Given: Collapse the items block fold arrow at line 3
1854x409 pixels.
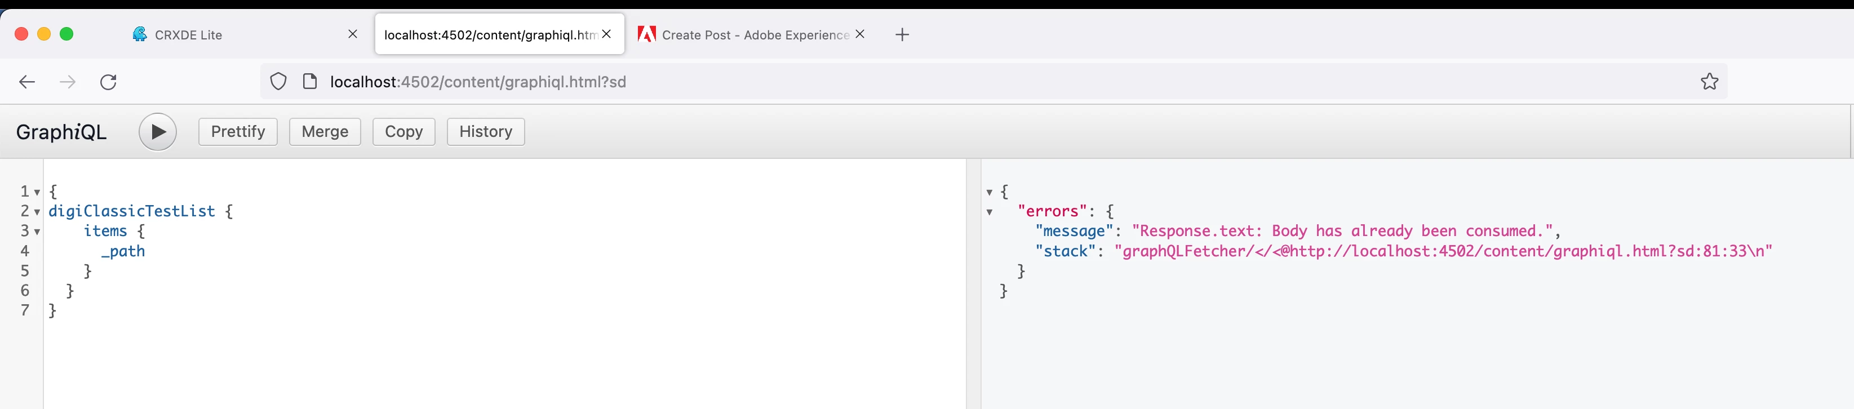Looking at the screenshot, I should coord(37,233).
